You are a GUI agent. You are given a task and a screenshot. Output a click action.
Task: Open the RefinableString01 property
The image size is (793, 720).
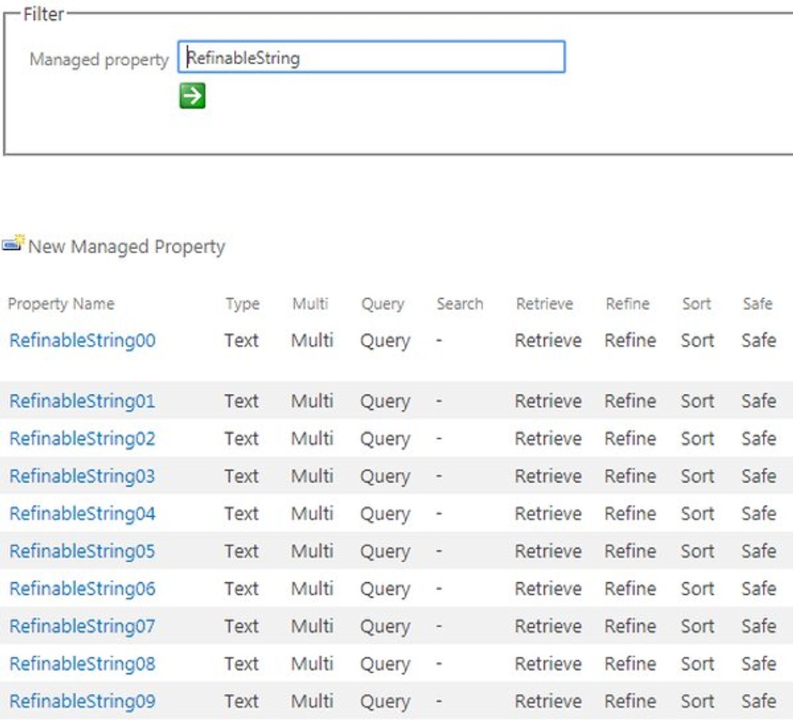[x=80, y=401]
